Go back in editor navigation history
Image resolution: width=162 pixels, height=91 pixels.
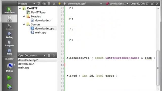pos(59,4)
